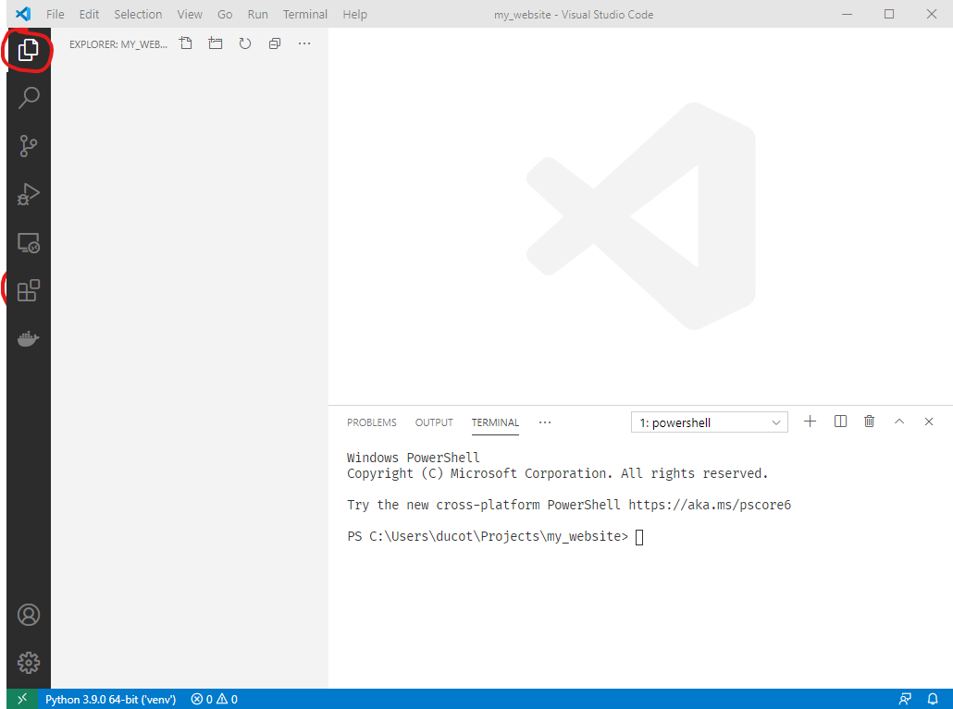Kill the active terminal with the trash icon
953x709 pixels.
(x=869, y=421)
